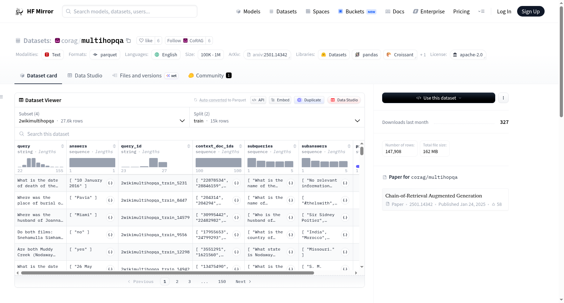Expand subqueries cell 'Who is the husband of'
Screen dimensions: 564x303
(x=291, y=217)
